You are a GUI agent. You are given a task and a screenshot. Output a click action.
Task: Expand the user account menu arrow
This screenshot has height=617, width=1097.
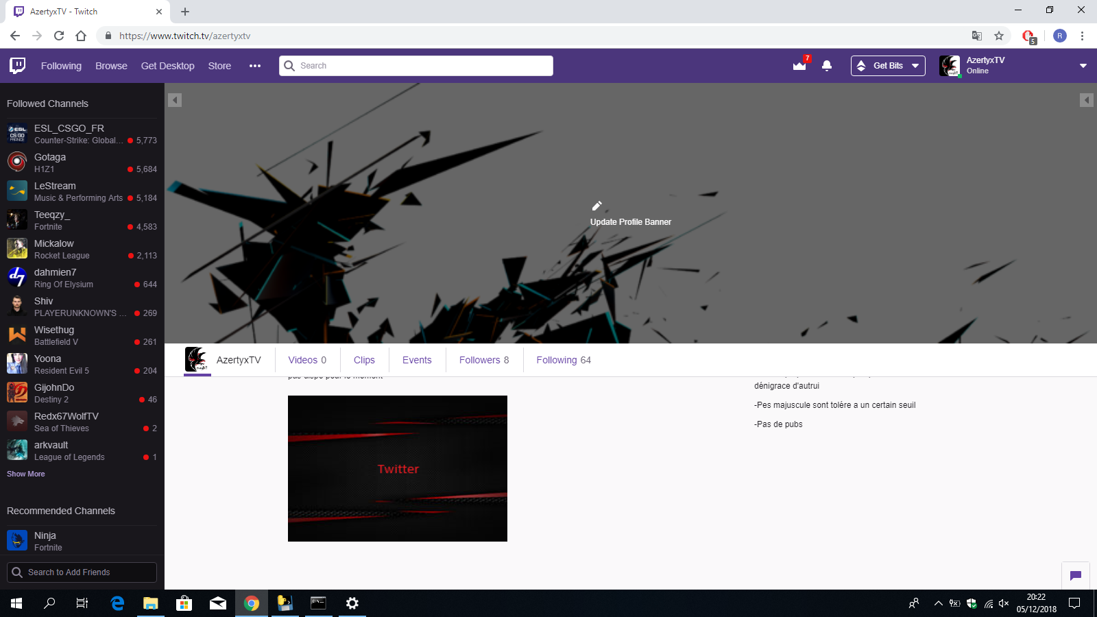pos(1083,66)
